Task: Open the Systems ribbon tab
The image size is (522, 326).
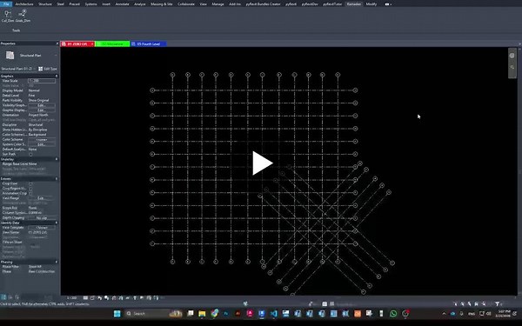Action: pyautogui.click(x=90, y=4)
